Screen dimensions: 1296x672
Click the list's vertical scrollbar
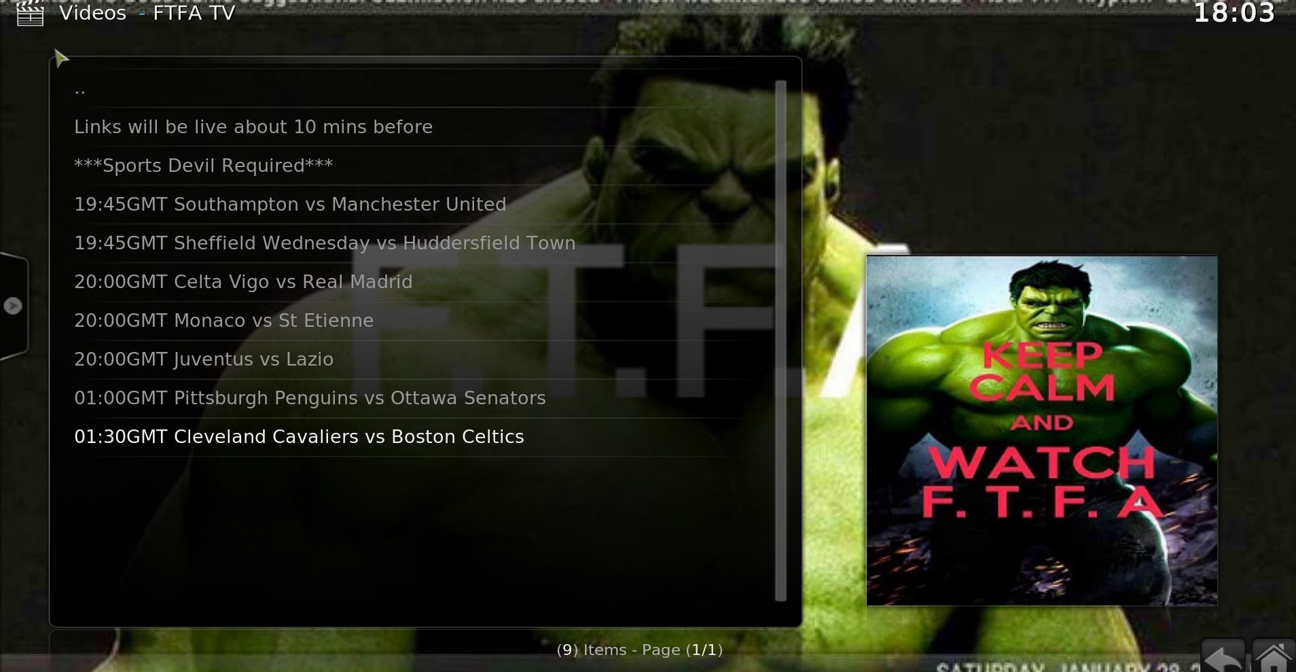[x=780, y=340]
